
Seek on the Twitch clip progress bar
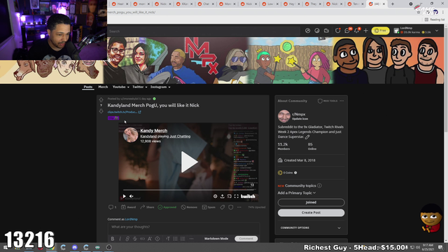click(x=188, y=190)
